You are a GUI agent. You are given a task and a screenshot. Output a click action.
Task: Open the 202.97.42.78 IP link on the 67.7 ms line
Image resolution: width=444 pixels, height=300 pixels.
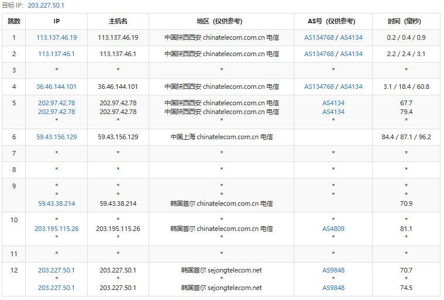57,103
